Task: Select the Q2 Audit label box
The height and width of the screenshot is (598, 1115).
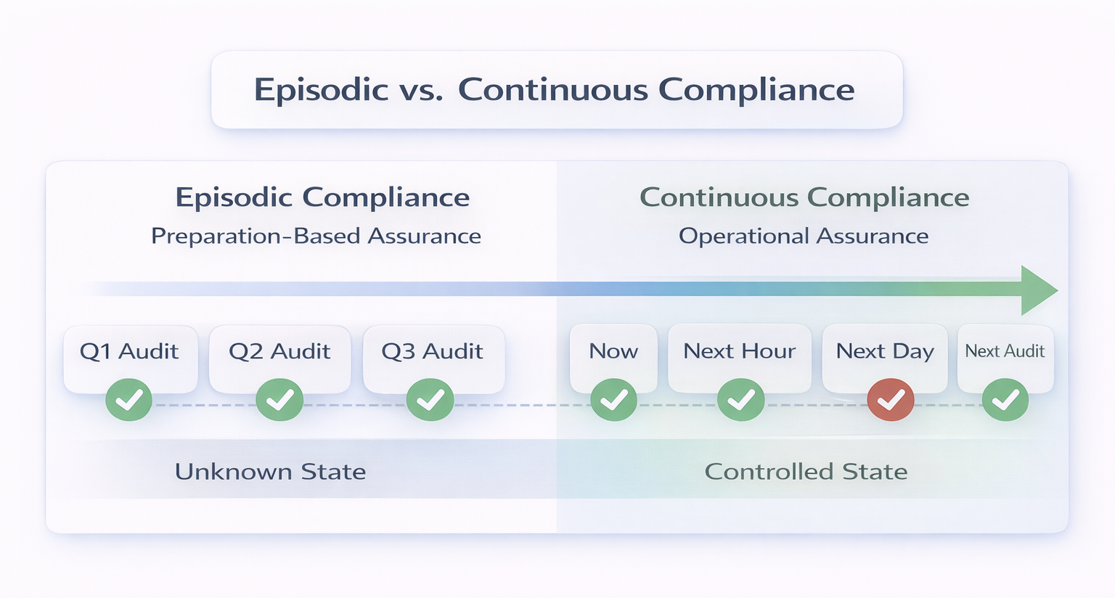Action: 279,351
